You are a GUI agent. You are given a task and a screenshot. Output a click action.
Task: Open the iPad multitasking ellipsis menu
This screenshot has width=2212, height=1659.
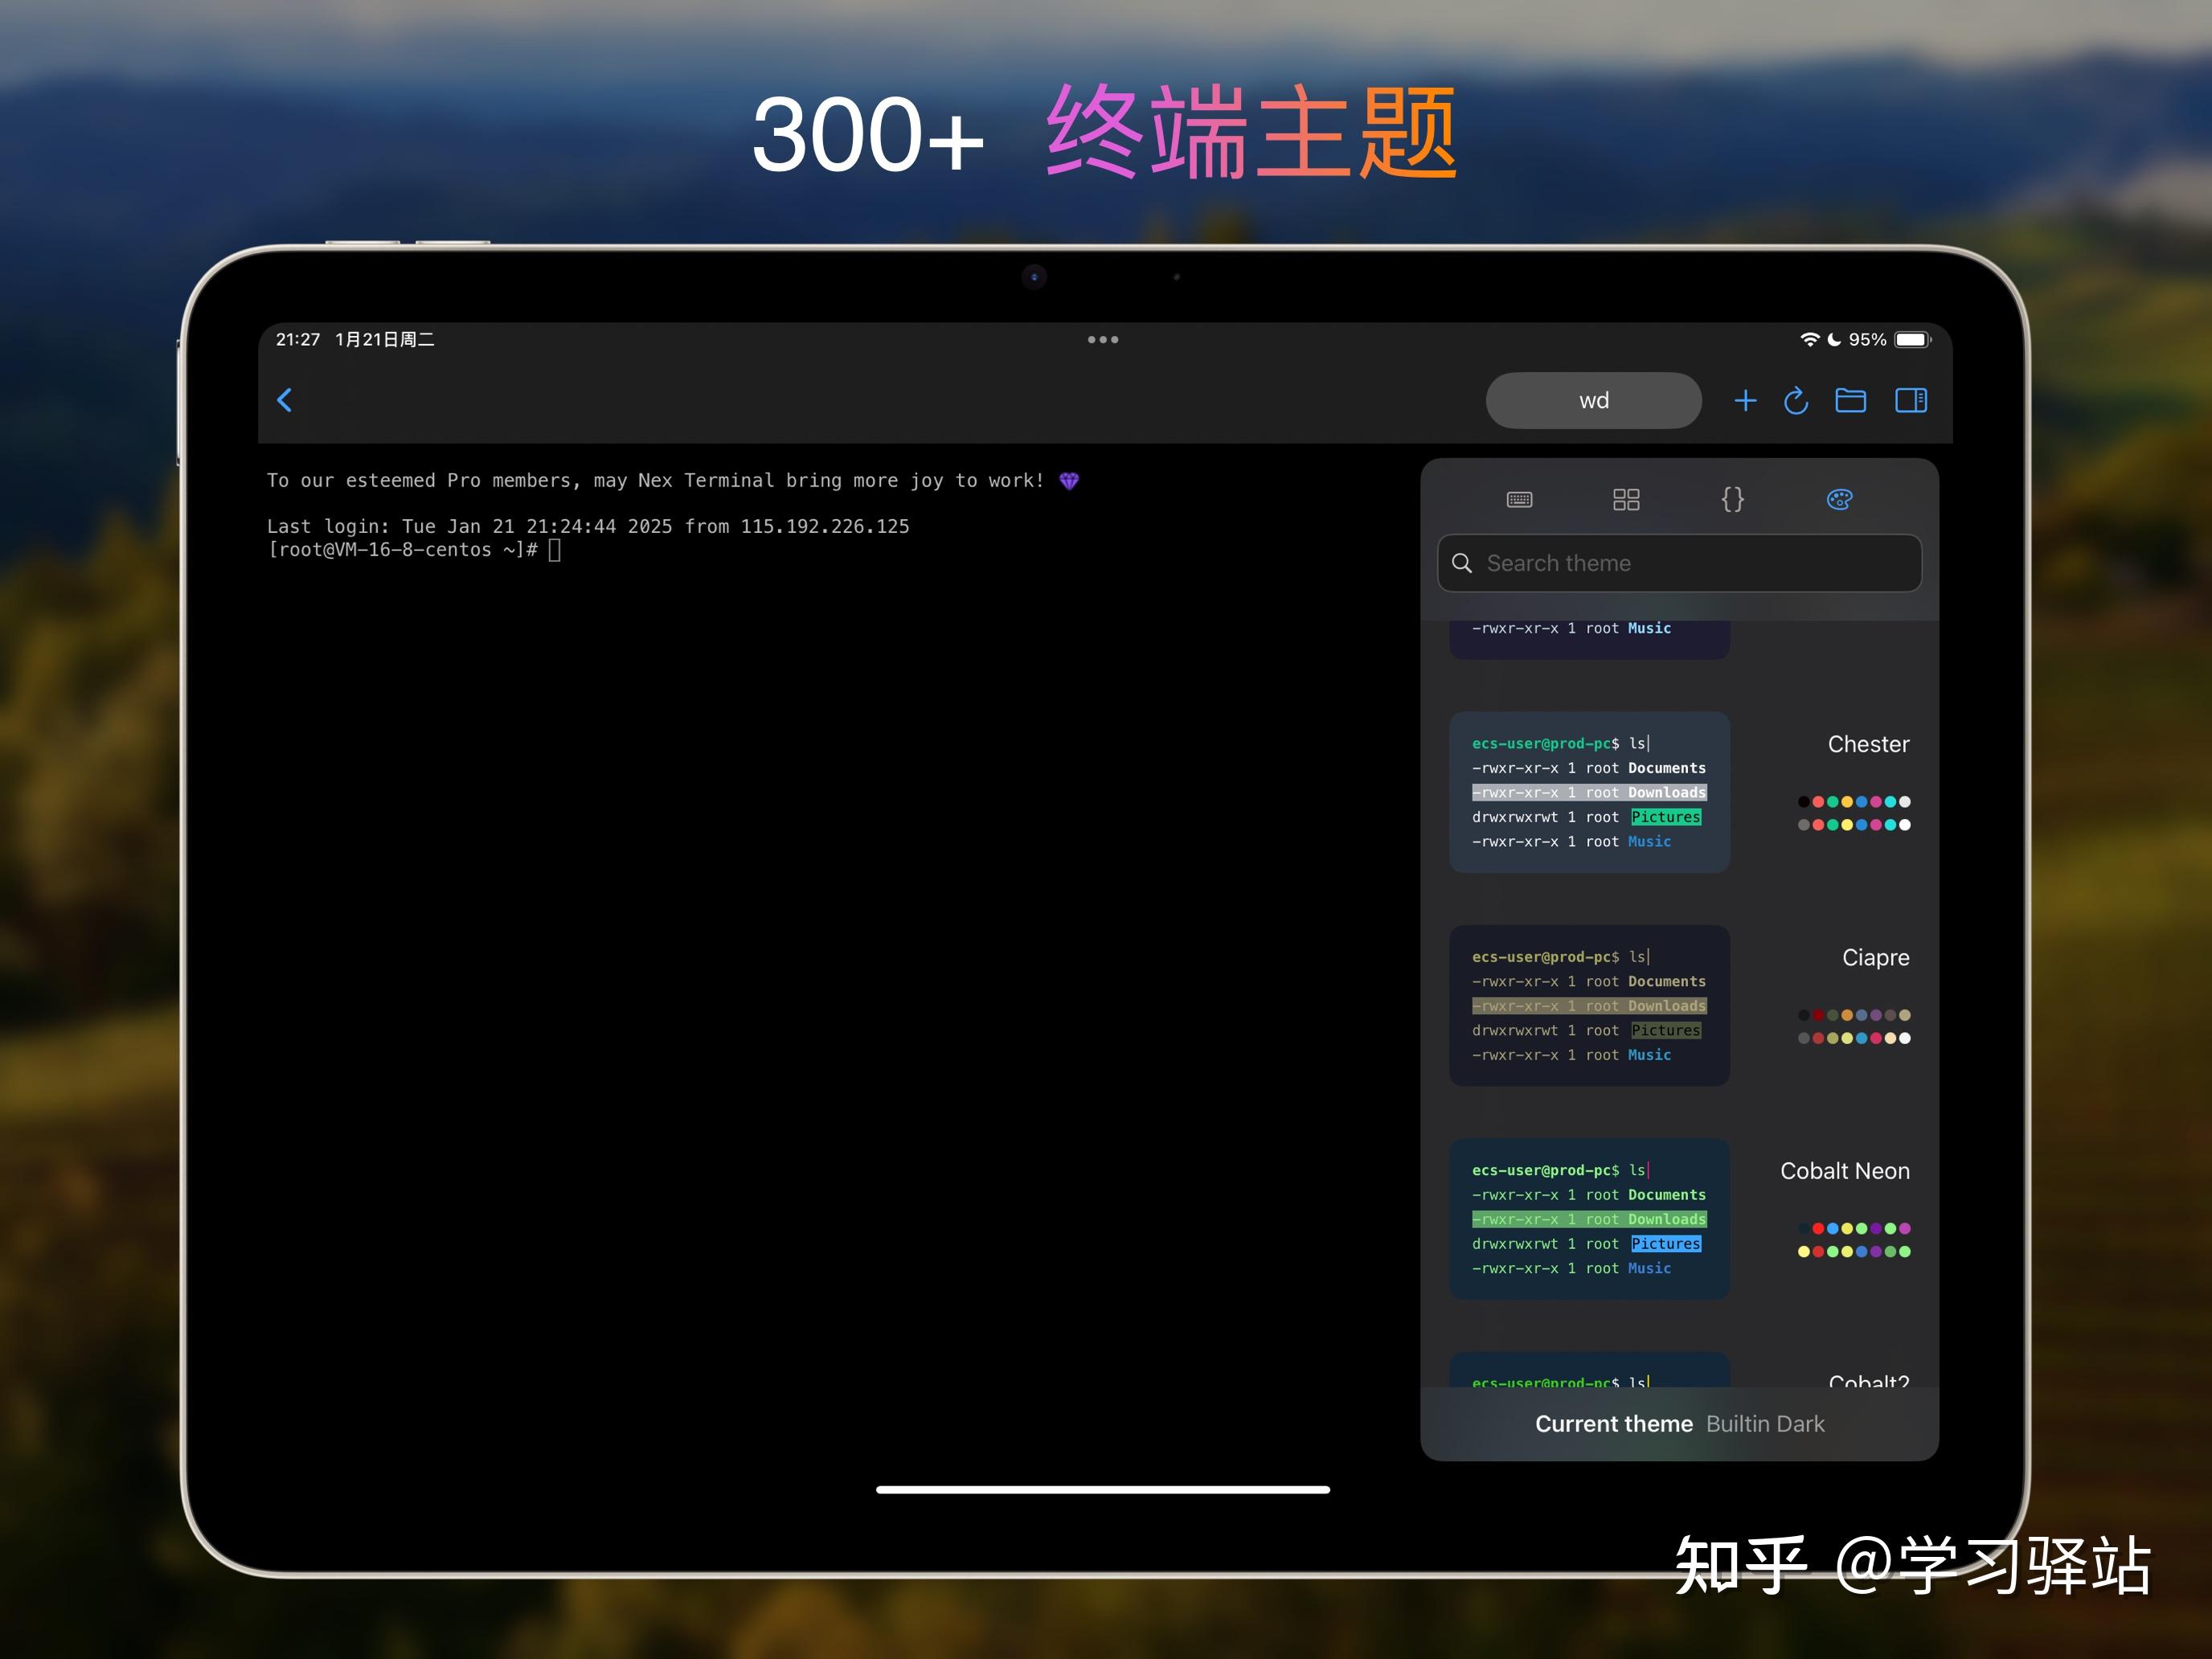pyautogui.click(x=1103, y=339)
